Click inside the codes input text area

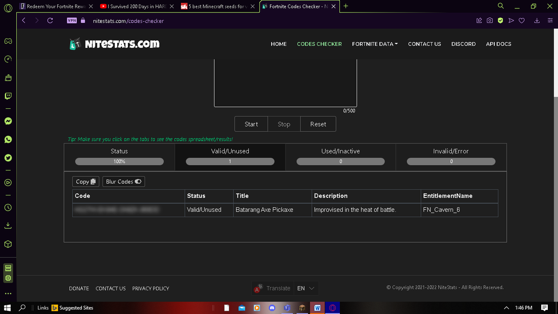click(x=286, y=83)
